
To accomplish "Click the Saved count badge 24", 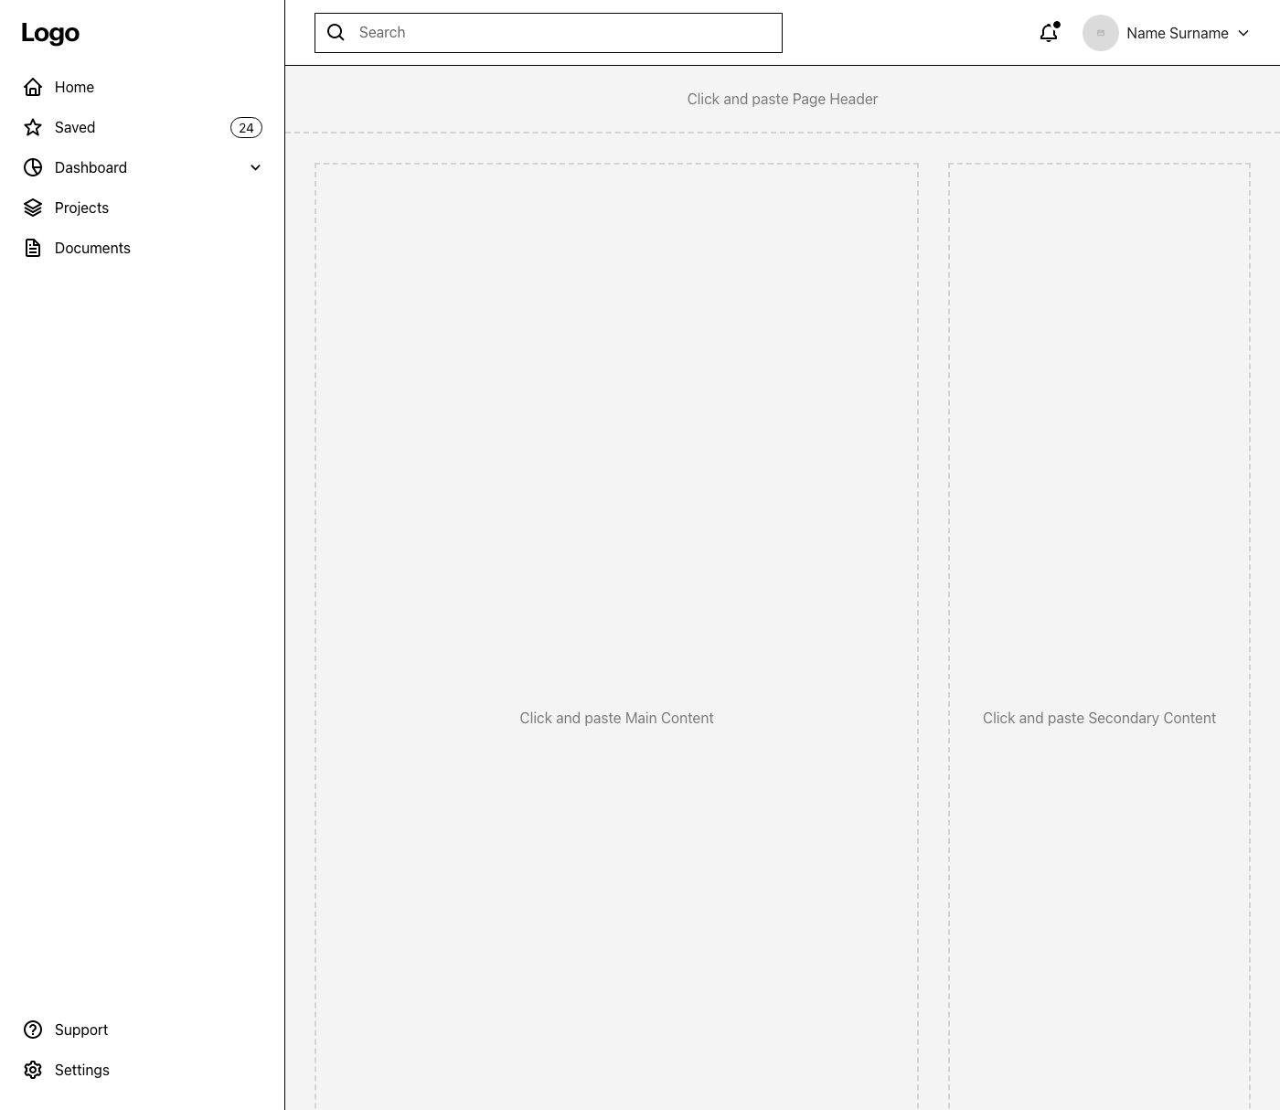I will coord(246,128).
